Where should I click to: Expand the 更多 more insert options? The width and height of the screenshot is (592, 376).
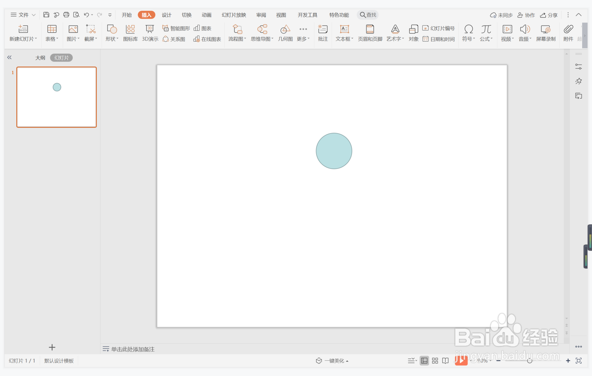pos(303,33)
